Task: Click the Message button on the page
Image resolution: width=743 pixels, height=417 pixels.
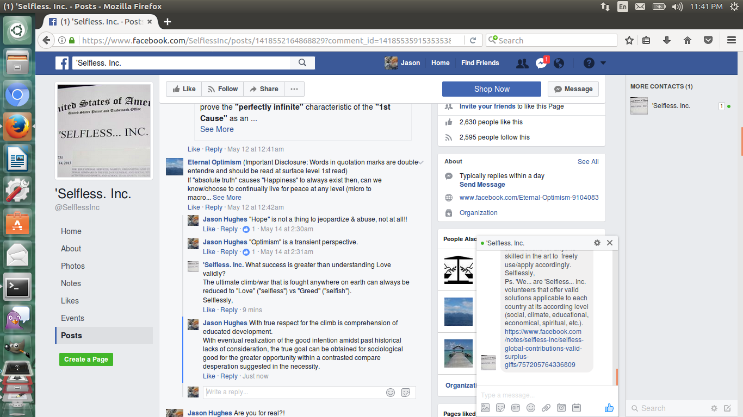Action: click(573, 89)
